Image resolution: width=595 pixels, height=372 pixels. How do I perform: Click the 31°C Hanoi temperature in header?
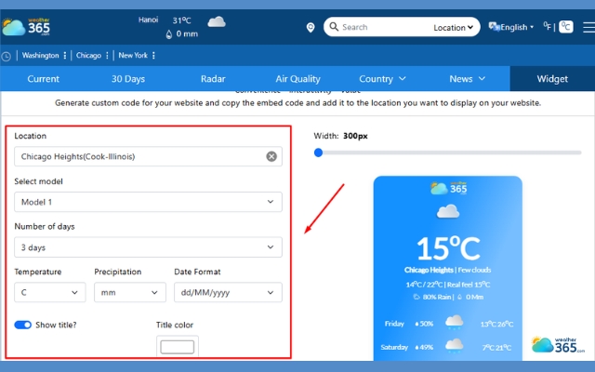(182, 20)
